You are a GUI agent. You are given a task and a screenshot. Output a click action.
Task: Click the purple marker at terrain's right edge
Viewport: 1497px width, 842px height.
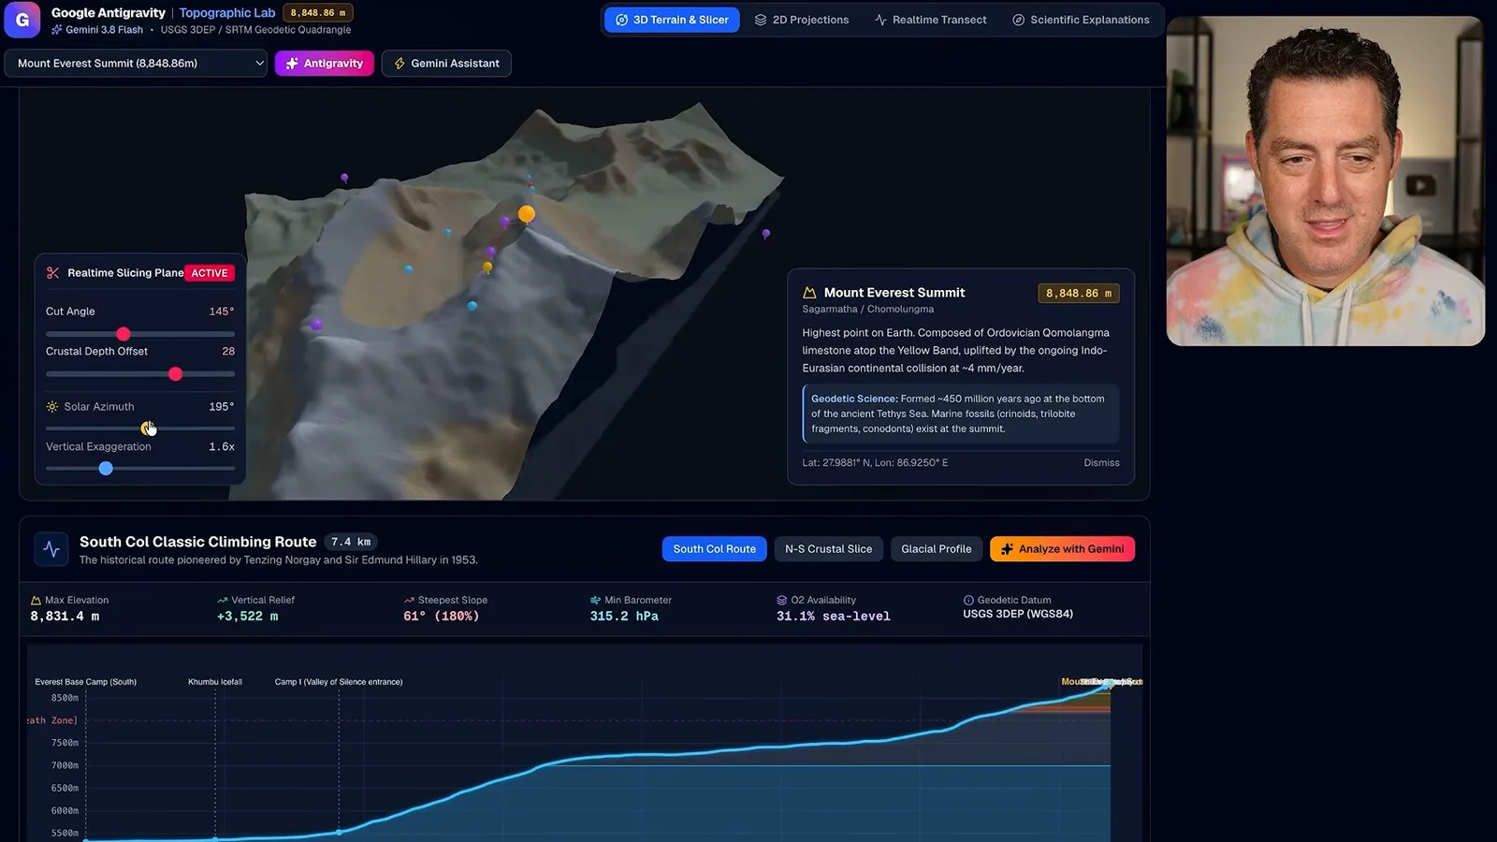tap(766, 234)
